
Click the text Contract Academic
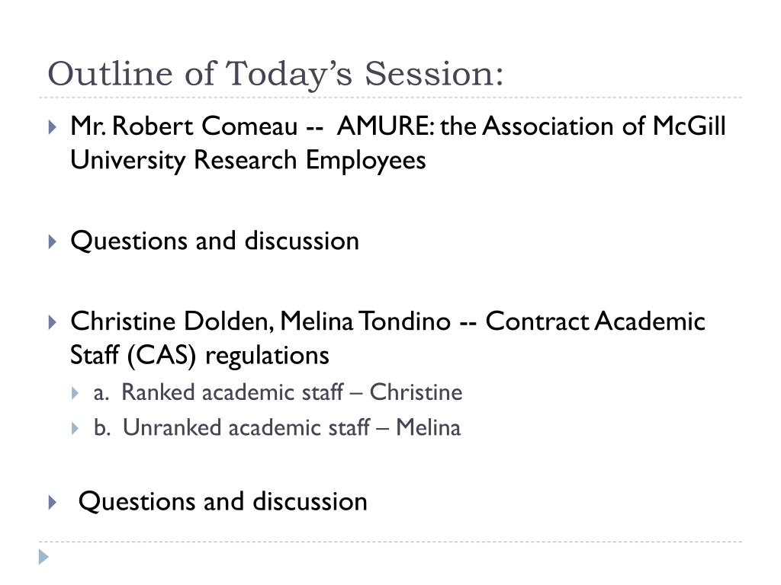click(596, 322)
